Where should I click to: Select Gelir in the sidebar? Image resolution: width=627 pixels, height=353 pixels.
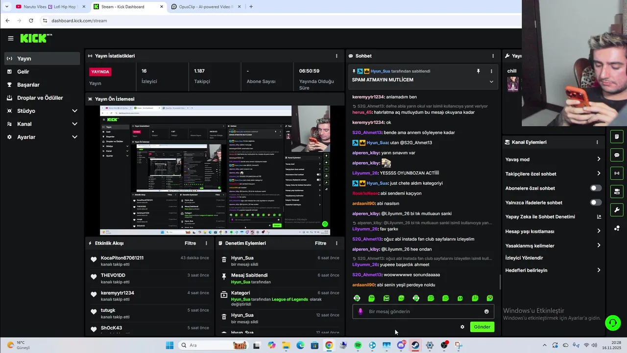[42, 72]
